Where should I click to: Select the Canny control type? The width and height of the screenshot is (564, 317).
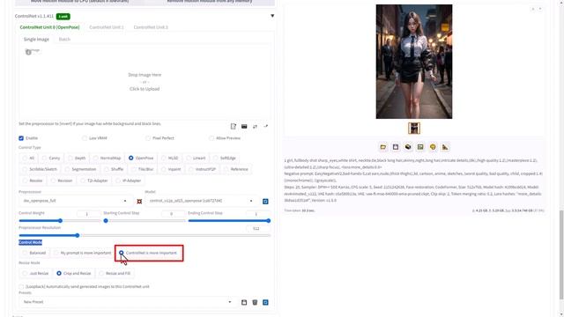point(51,158)
